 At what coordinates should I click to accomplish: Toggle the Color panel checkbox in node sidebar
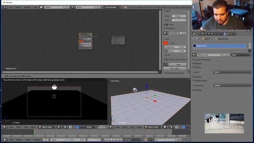tap(167, 25)
